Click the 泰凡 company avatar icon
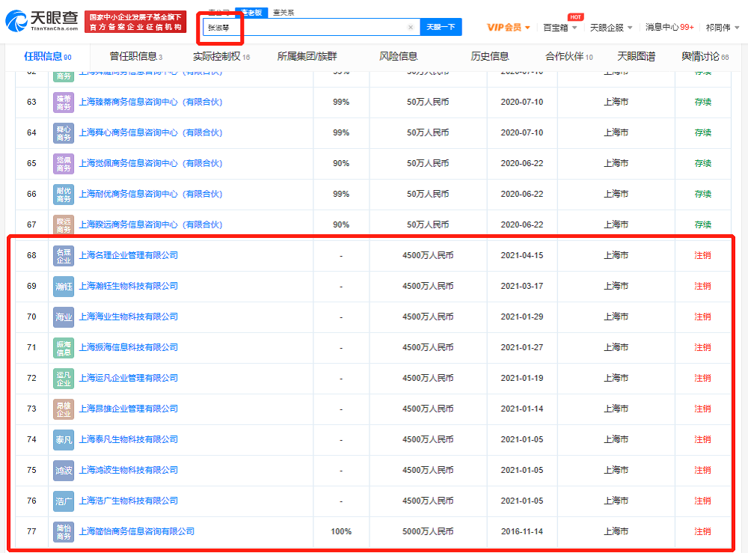Viewport: 748px width, 553px height. point(64,439)
